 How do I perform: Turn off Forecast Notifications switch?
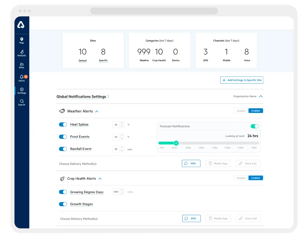pos(254,126)
